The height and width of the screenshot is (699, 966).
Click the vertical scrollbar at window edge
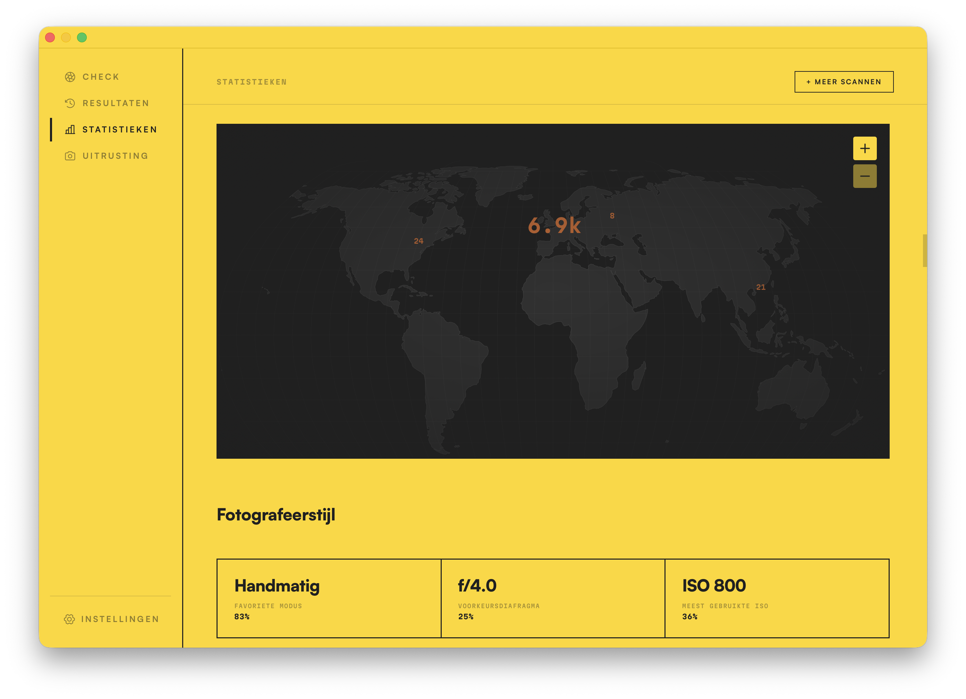(925, 251)
